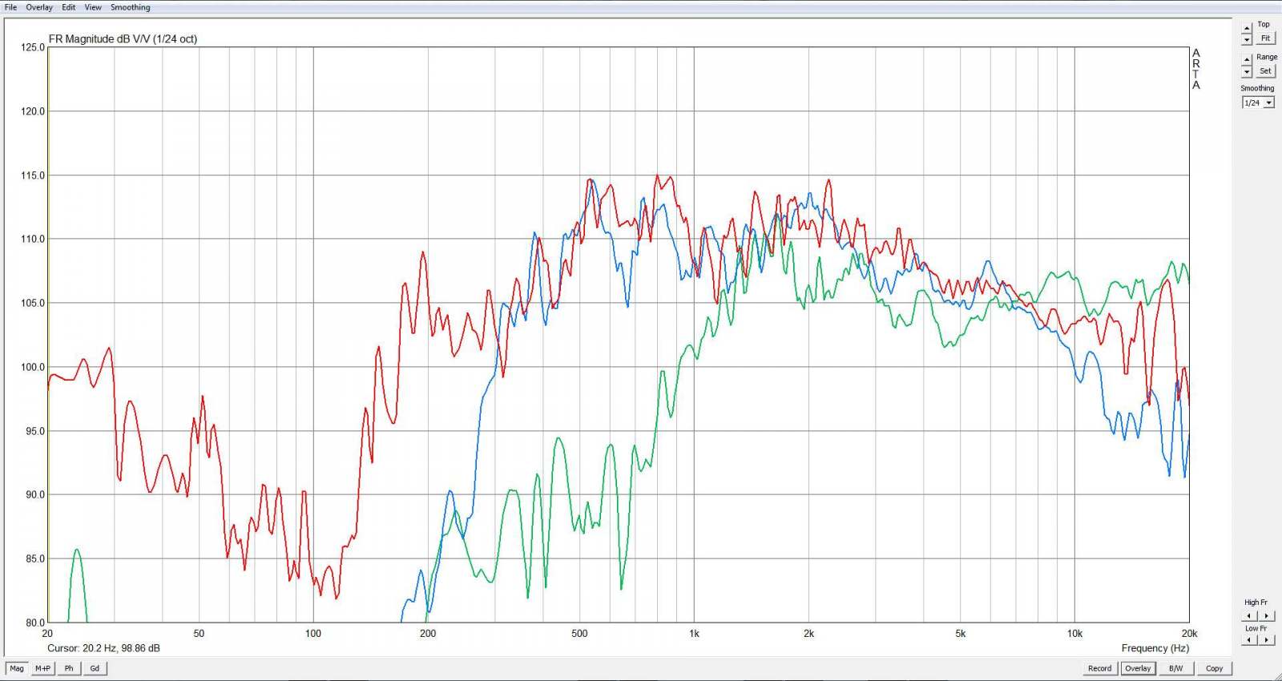The height and width of the screenshot is (681, 1282).
Task: Click the Overlay button at bottom
Action: tap(1137, 668)
